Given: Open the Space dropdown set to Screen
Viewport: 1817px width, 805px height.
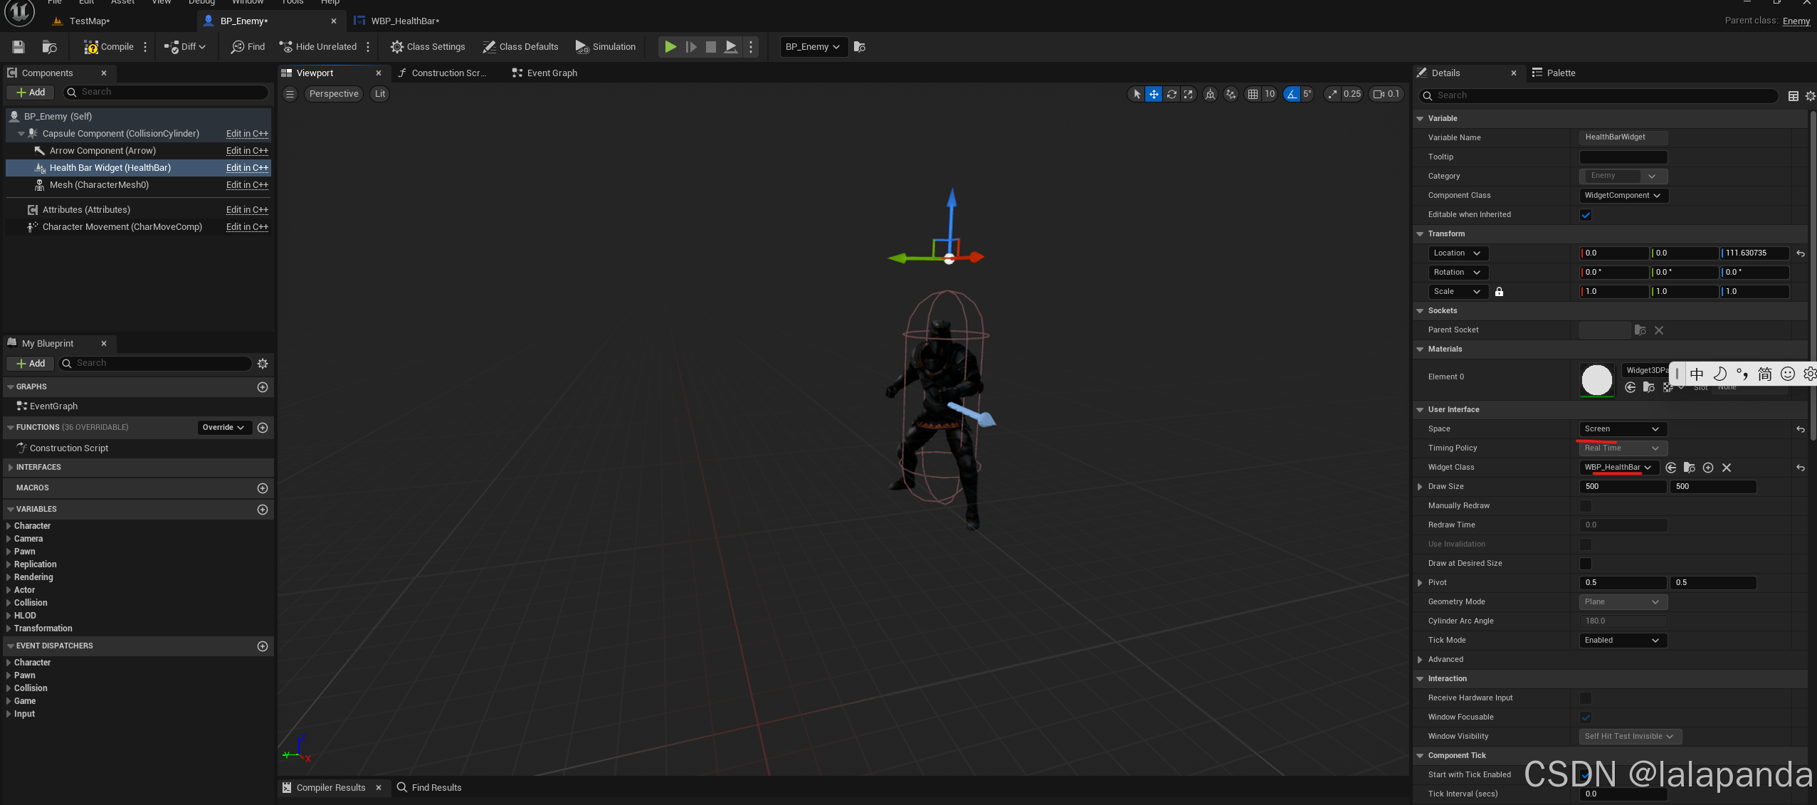Looking at the screenshot, I should pos(1622,429).
